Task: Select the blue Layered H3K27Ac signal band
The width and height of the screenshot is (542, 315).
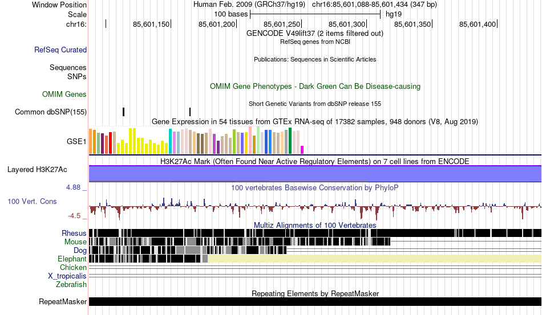Action: pos(315,174)
